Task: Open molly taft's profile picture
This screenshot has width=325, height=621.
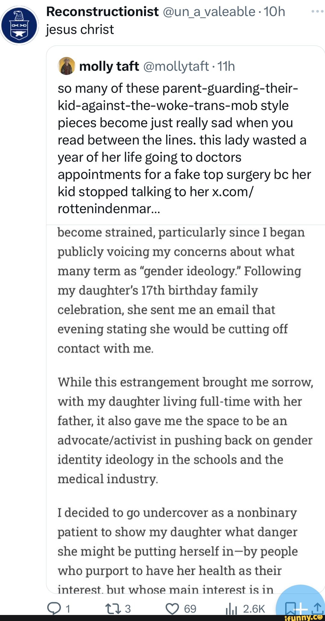Action: tap(67, 66)
